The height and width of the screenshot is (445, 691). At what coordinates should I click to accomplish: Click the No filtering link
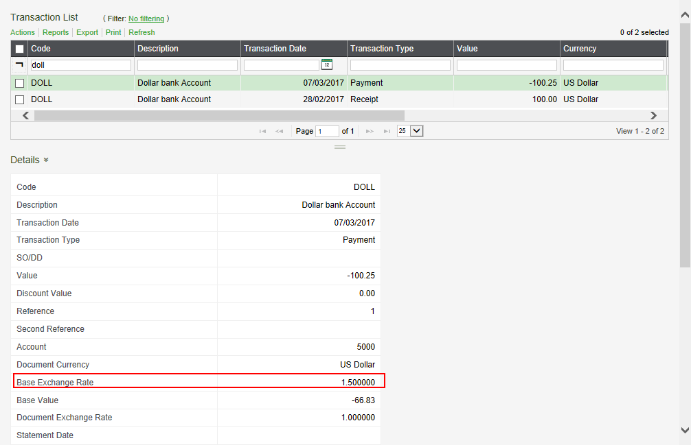pos(146,19)
